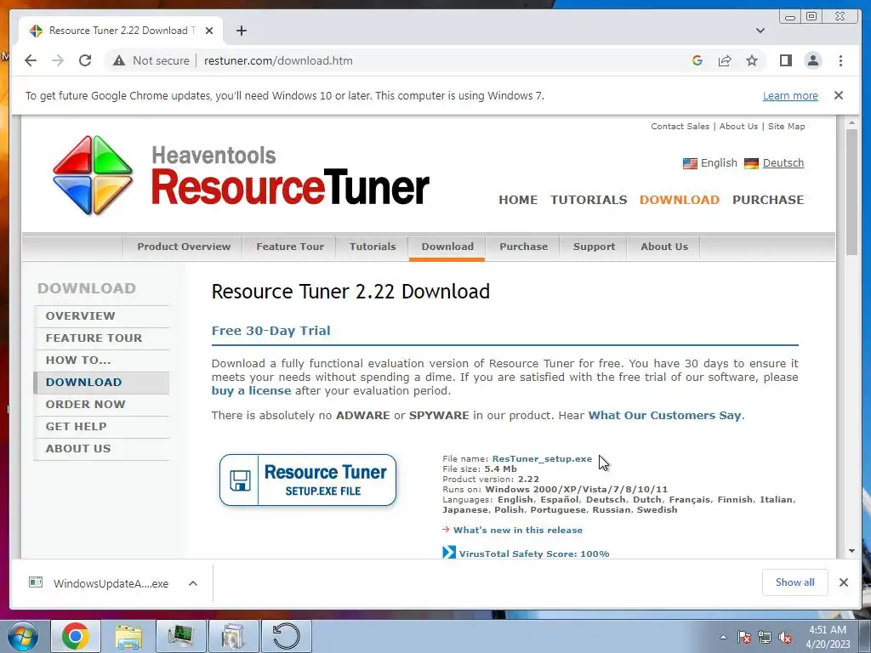The height and width of the screenshot is (653, 871).
Task: Select DOWNLOAD in the sidebar
Action: [101, 383]
